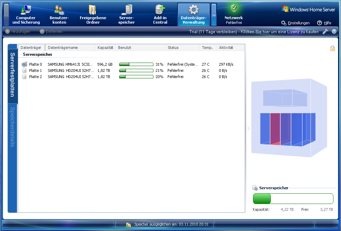341x231 pixels.
Task: Sort by Datenträger column header
Action: pos(31,48)
